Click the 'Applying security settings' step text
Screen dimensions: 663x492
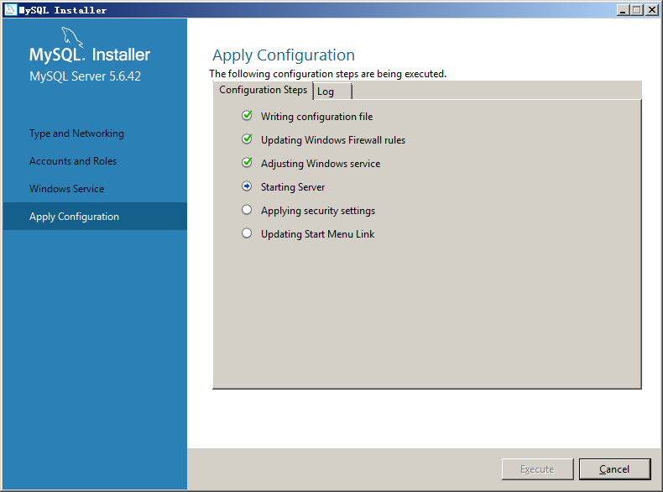point(318,211)
